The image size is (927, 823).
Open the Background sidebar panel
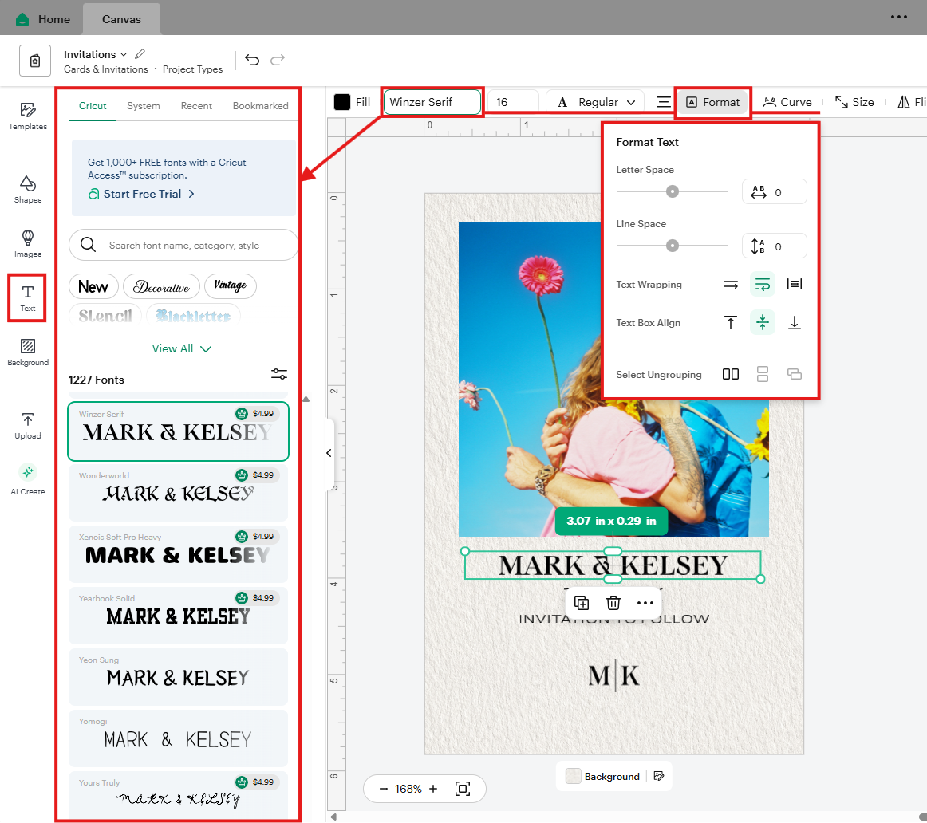coord(27,352)
